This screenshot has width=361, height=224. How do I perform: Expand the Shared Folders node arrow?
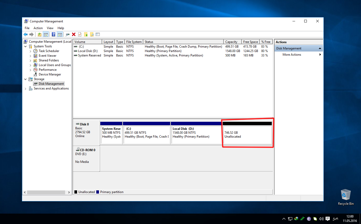(30, 60)
